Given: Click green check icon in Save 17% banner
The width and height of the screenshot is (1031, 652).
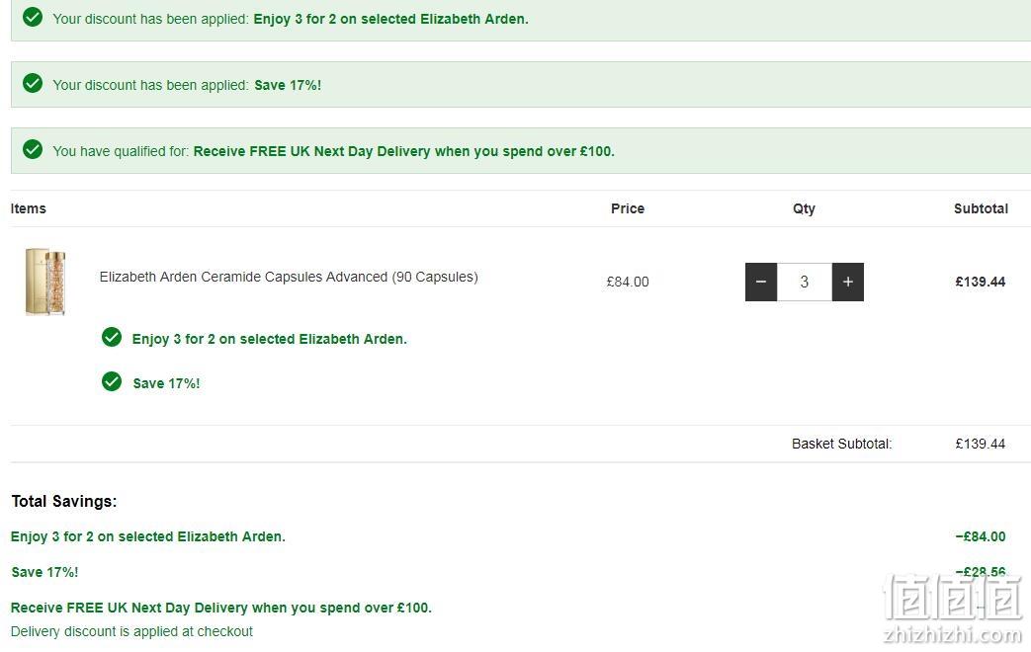Looking at the screenshot, I should 33,83.
